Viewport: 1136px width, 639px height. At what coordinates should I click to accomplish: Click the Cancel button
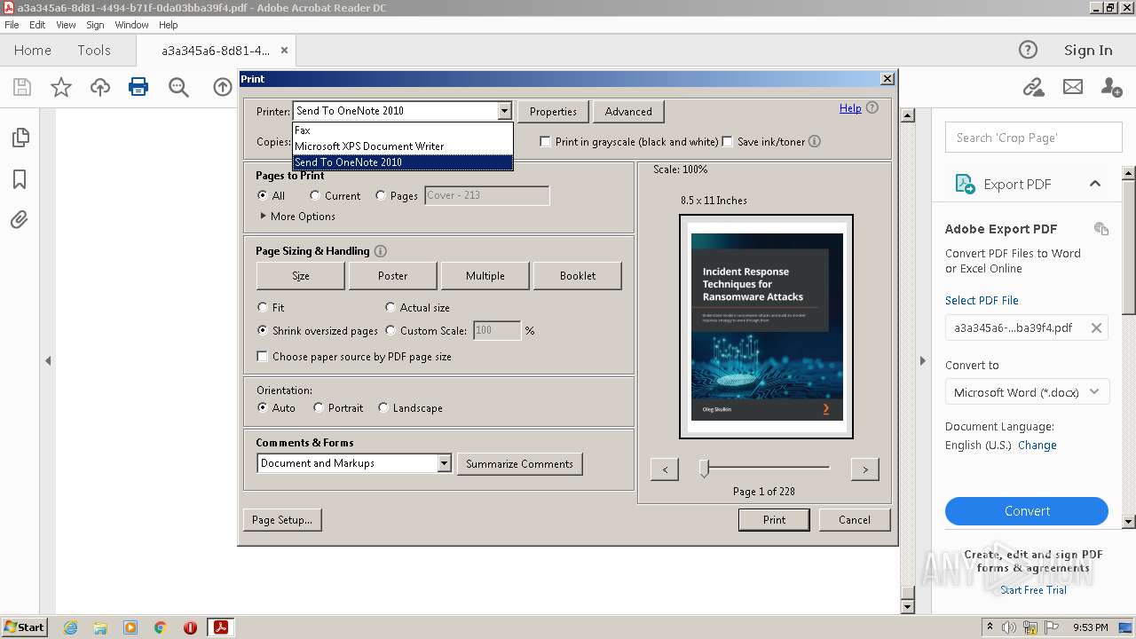[x=855, y=520]
